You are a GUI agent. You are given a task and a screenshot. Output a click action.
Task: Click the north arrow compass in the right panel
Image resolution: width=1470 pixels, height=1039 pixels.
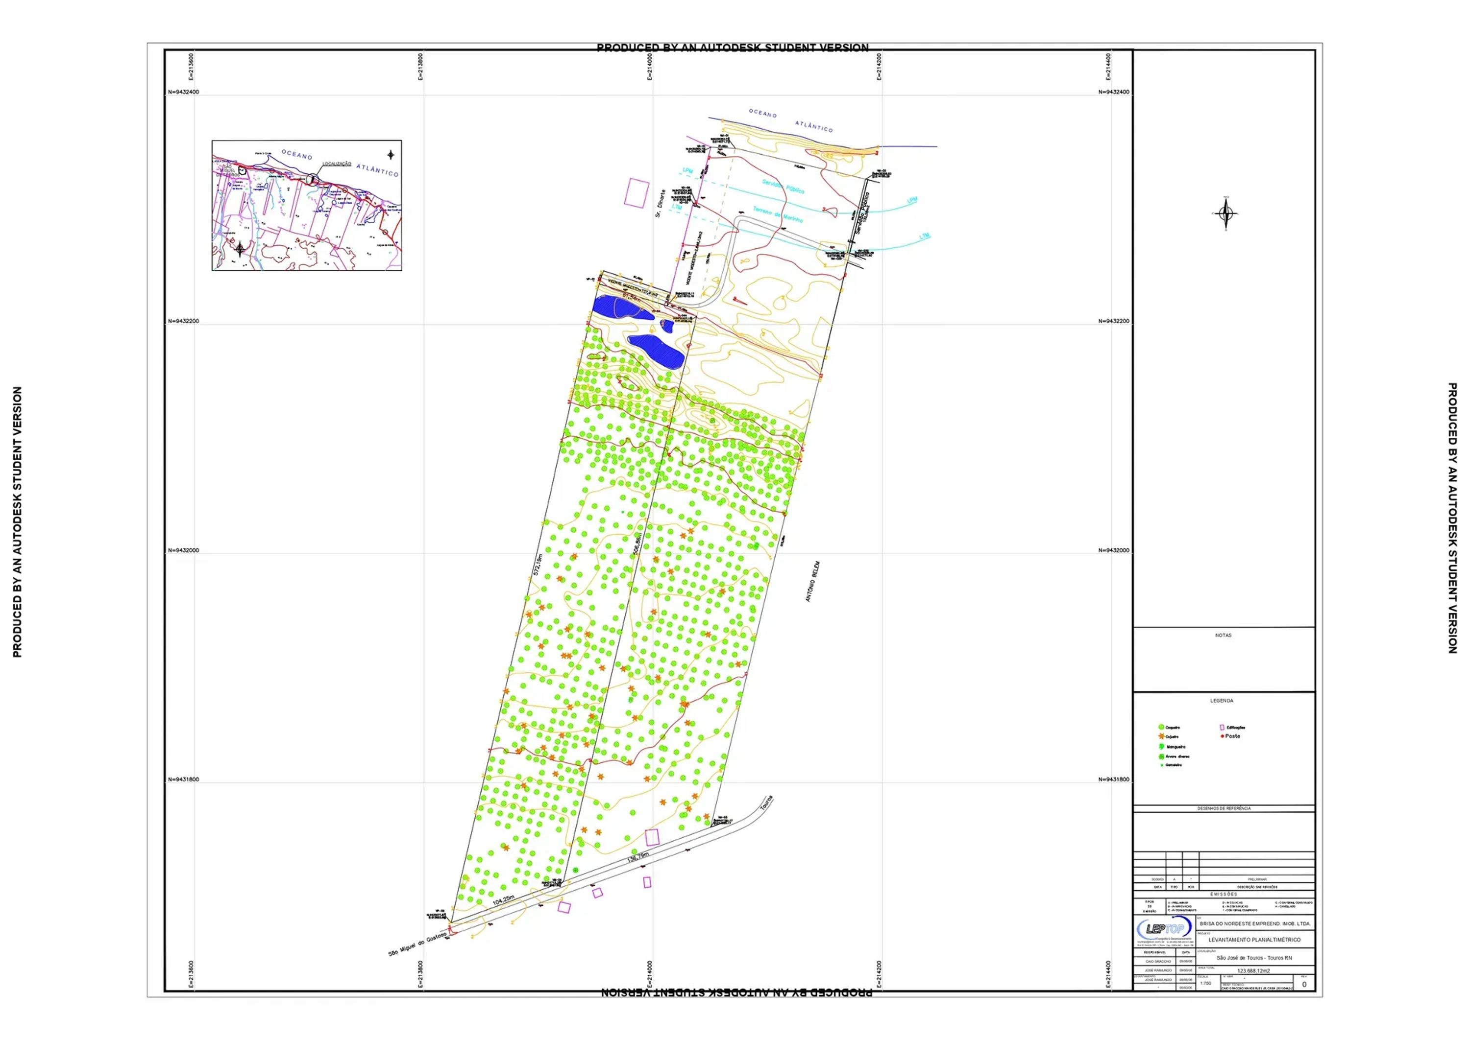point(1226,213)
